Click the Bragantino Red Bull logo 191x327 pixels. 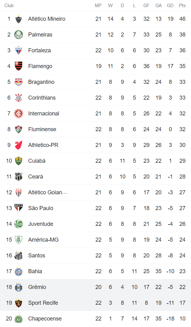tap(19, 82)
